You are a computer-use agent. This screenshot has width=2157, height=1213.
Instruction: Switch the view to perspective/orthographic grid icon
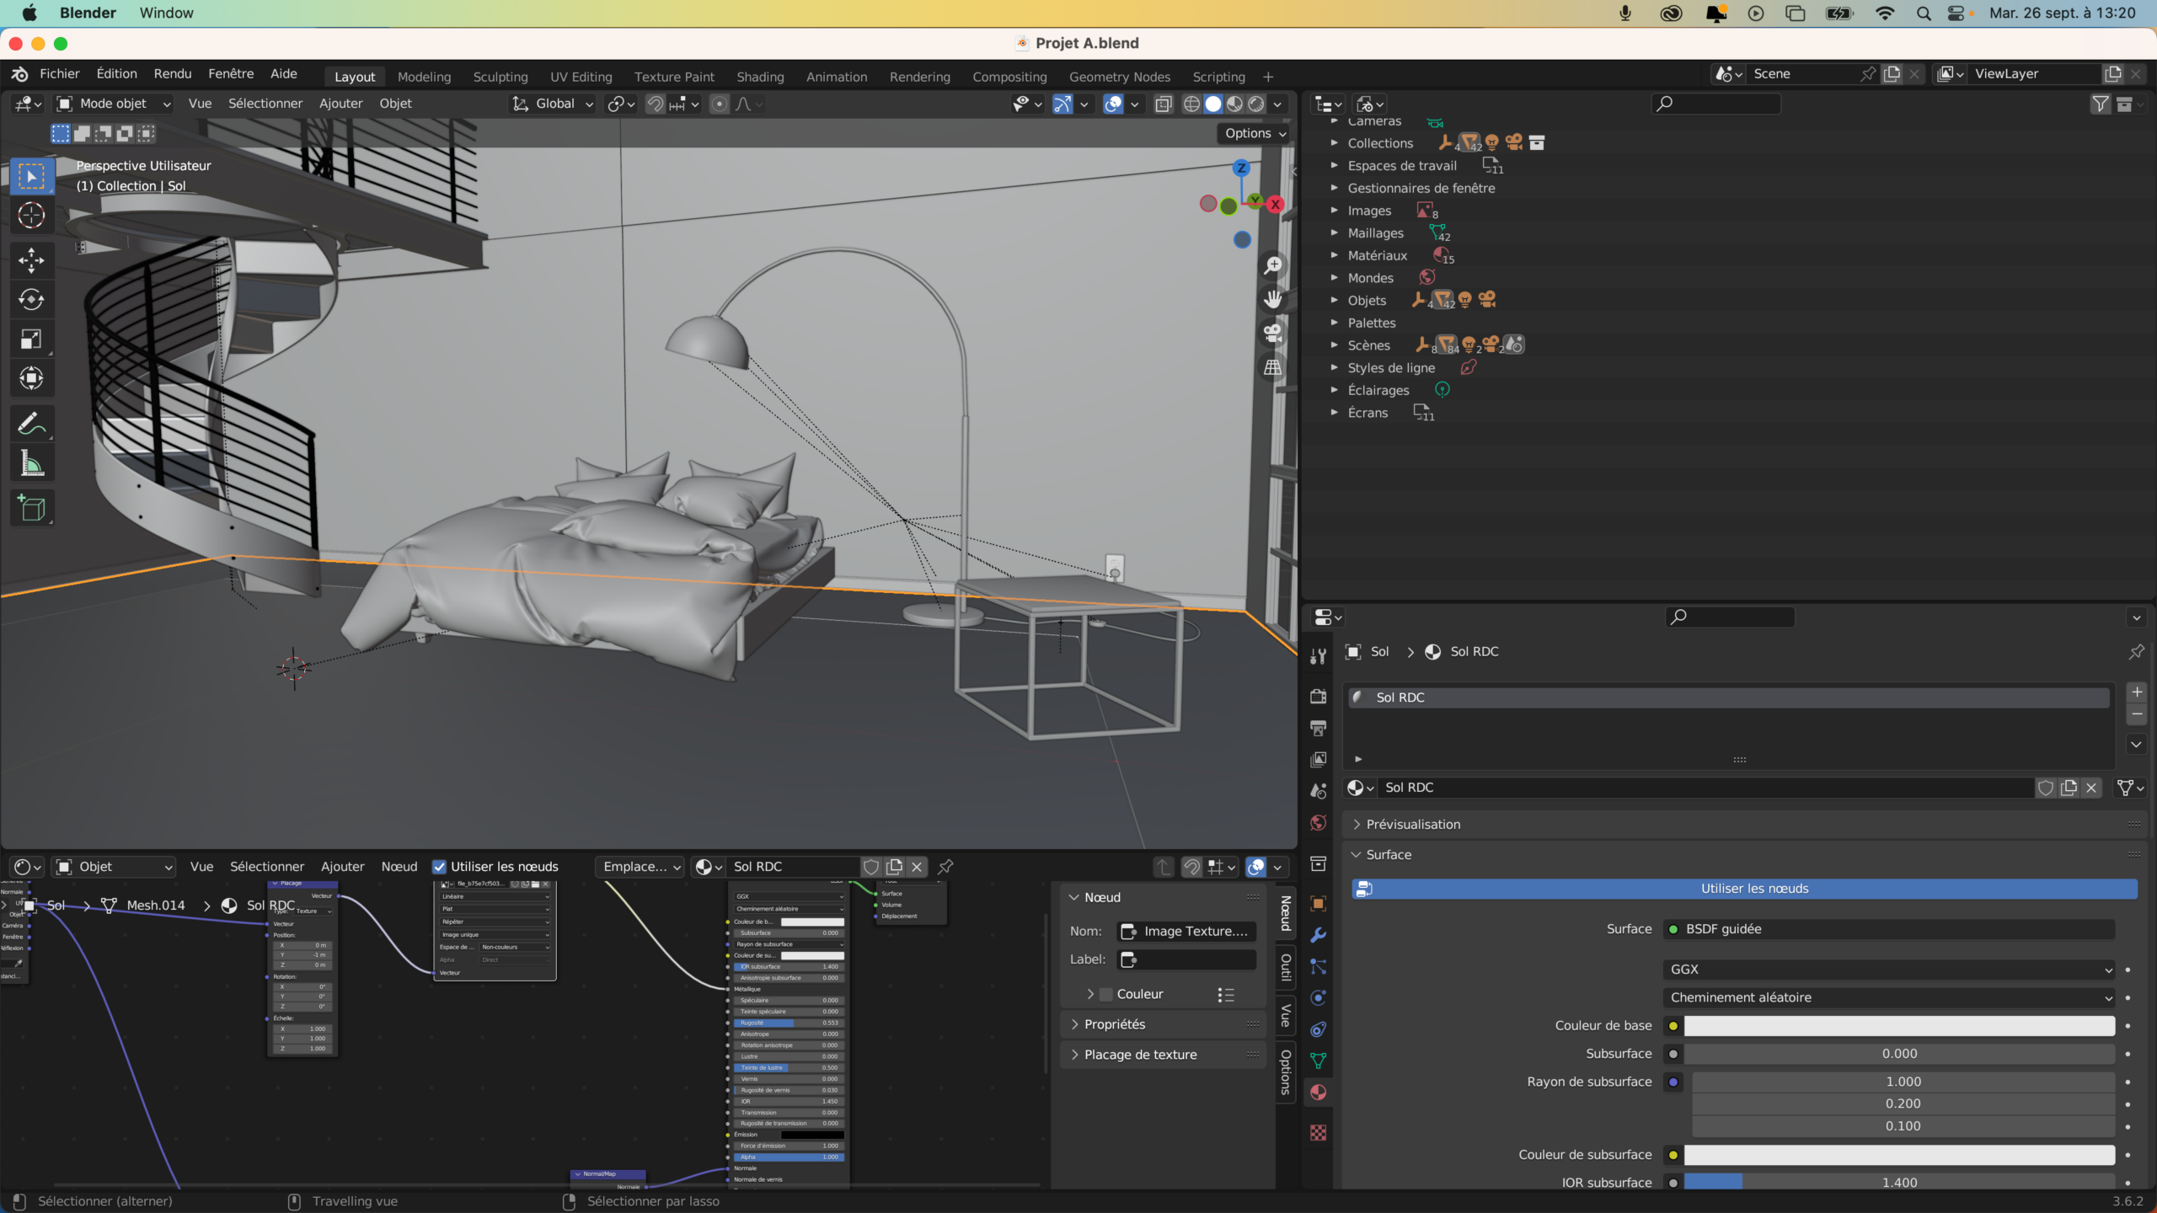pos(1272,367)
